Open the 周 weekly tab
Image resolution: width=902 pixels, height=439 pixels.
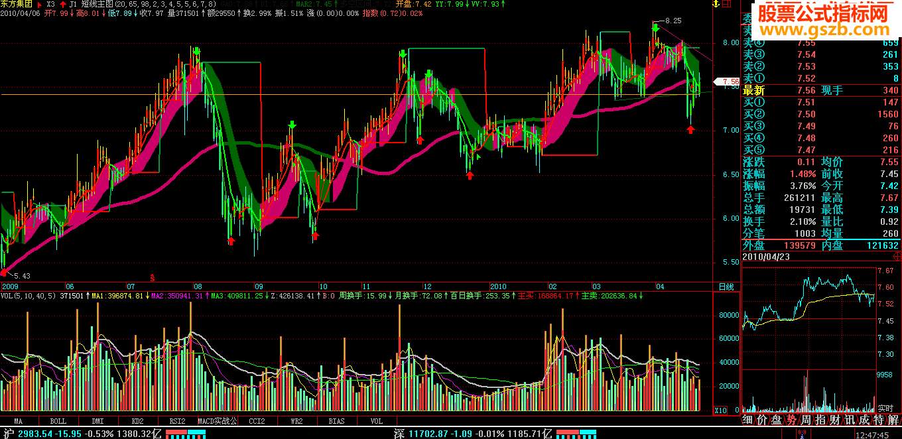tap(806, 420)
